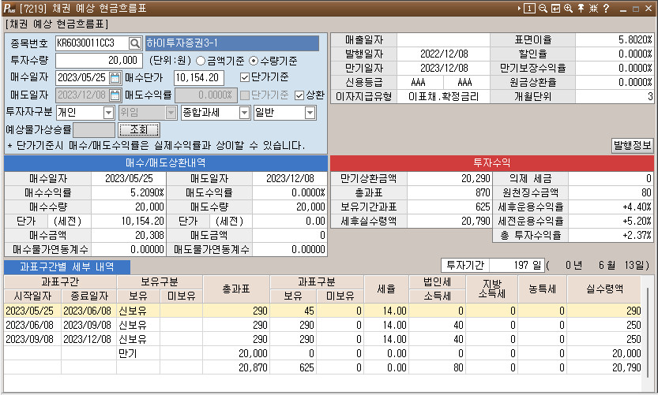Click the 종료일자 column header
This screenshot has height=395, width=658.
coord(89,296)
